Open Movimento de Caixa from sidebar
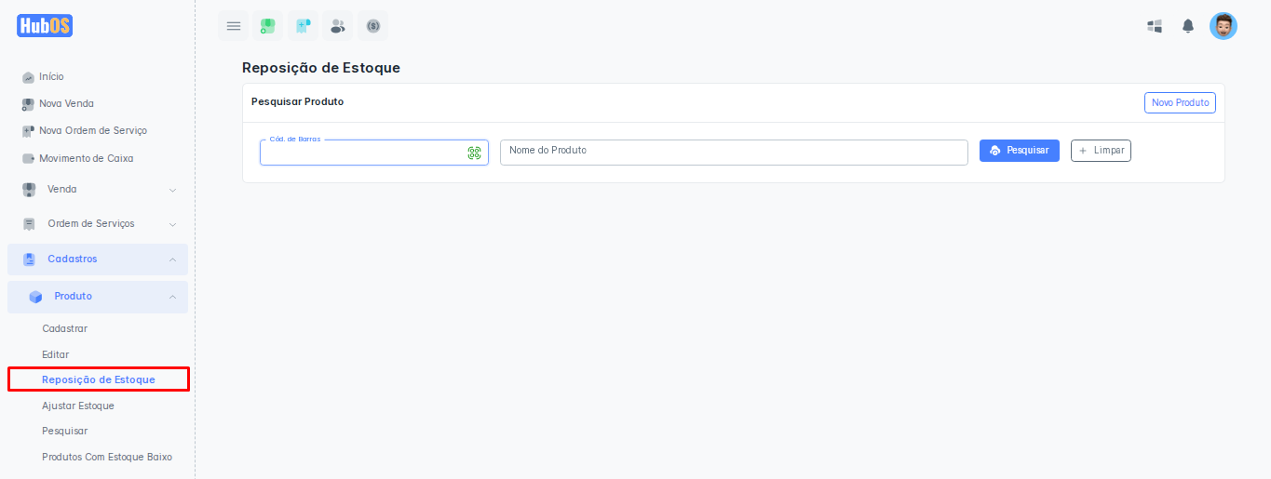Image resolution: width=1271 pixels, height=479 pixels. pos(86,158)
